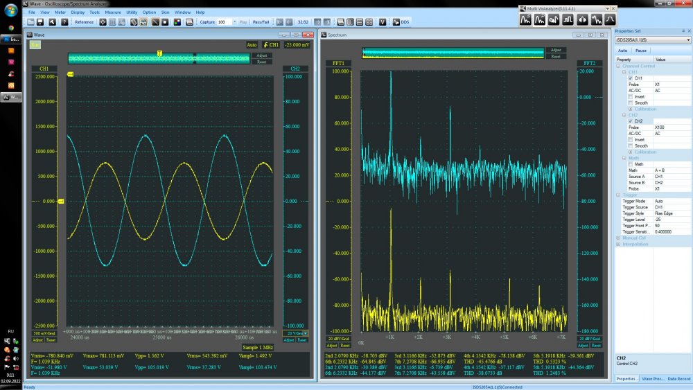Click the yellow T trigger position marker
The width and height of the screenshot is (693, 390).
(160, 53)
